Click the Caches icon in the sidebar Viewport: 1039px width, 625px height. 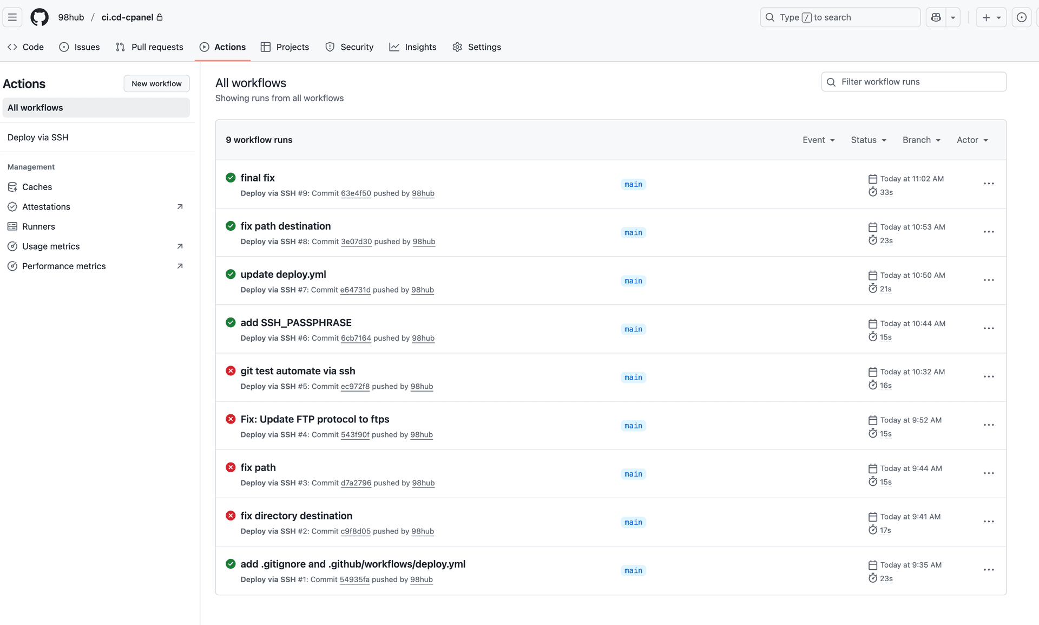(13, 186)
